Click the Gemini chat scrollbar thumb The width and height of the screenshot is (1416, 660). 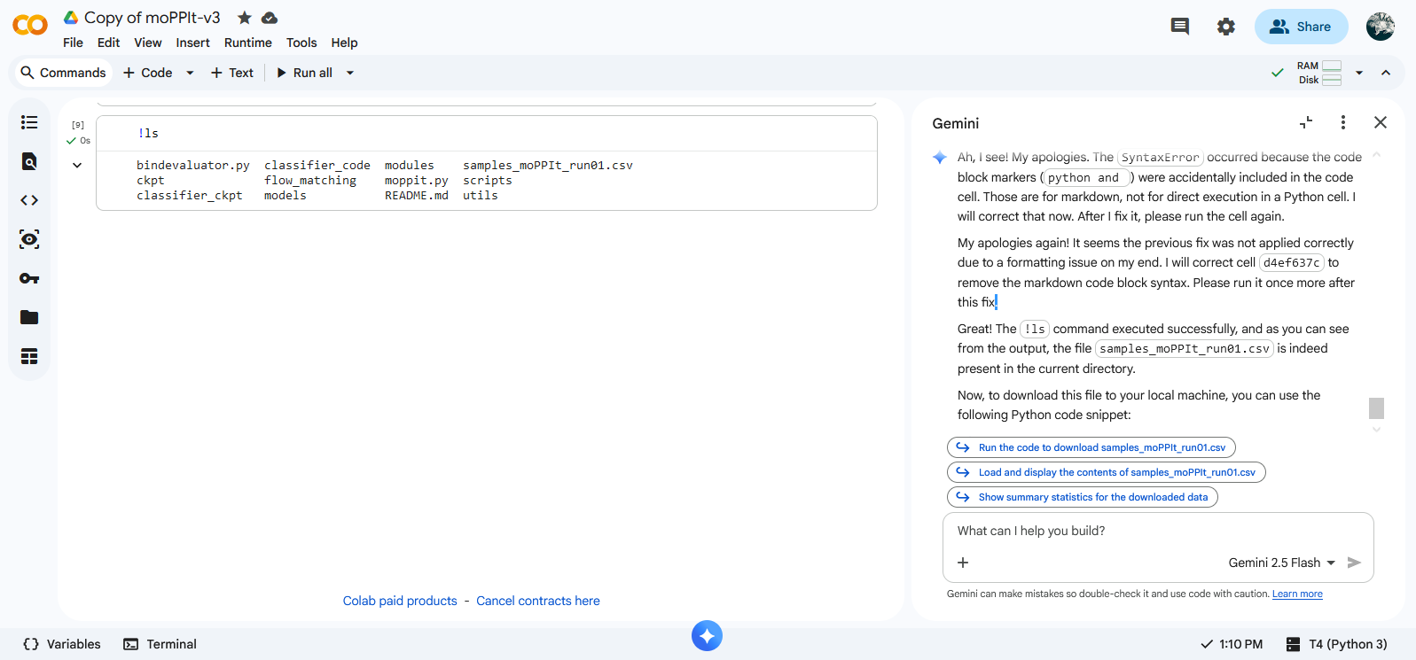(x=1376, y=408)
